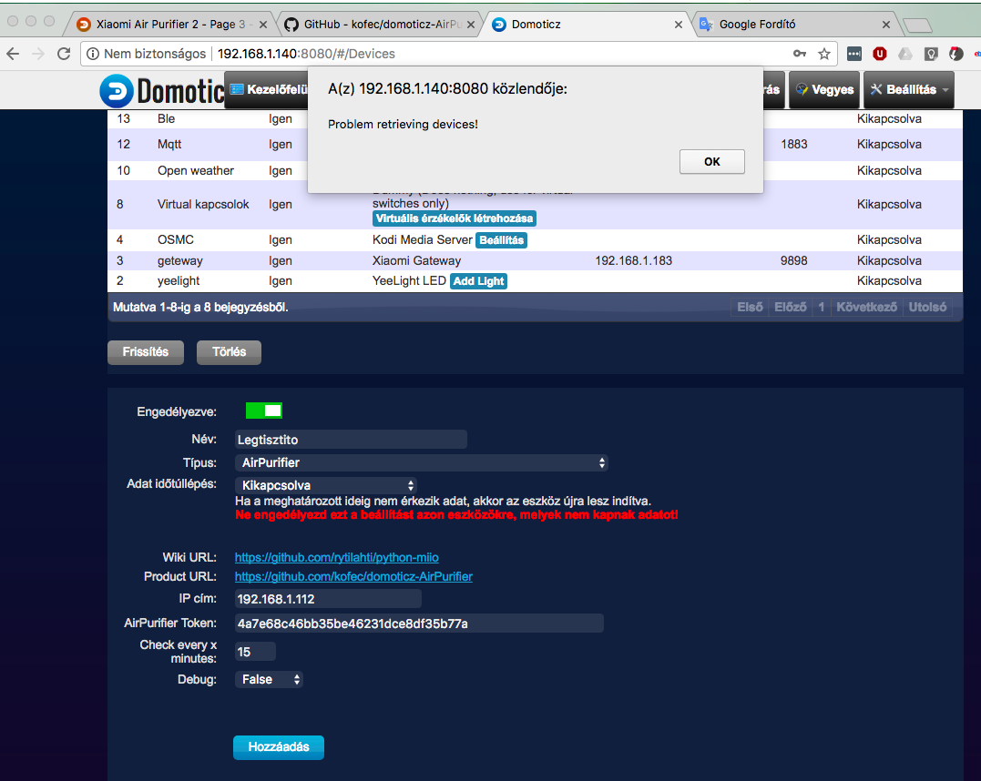Close the GitHub domoticz-AirPurifier tab

[471, 25]
